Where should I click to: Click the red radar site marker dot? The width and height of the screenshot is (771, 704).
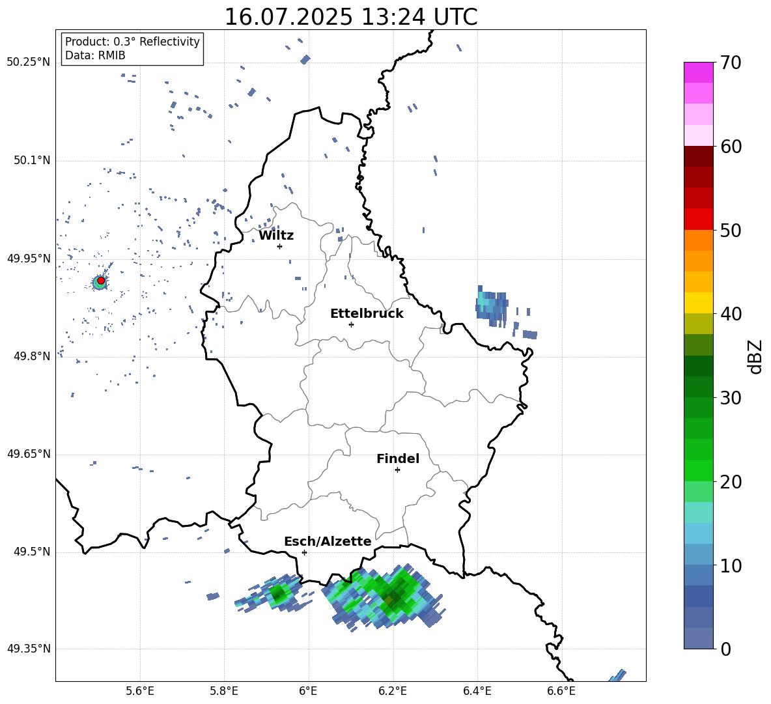coord(101,281)
